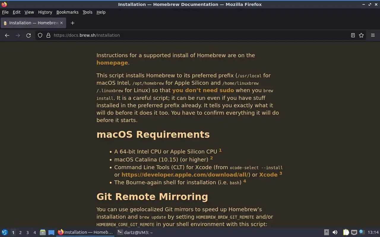Click the site security padlock icon
Image resolution: width=380 pixels, height=237 pixels.
(48, 35)
